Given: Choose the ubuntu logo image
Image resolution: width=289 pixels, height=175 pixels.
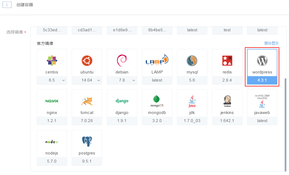Looking at the screenshot, I should tap(87, 60).
